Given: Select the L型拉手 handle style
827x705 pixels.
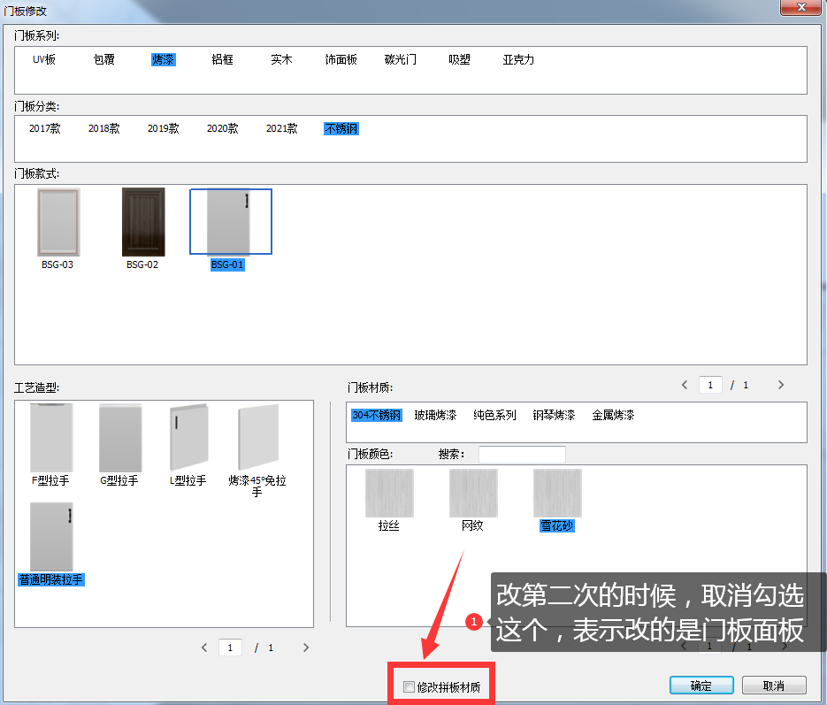Looking at the screenshot, I should pos(188,438).
